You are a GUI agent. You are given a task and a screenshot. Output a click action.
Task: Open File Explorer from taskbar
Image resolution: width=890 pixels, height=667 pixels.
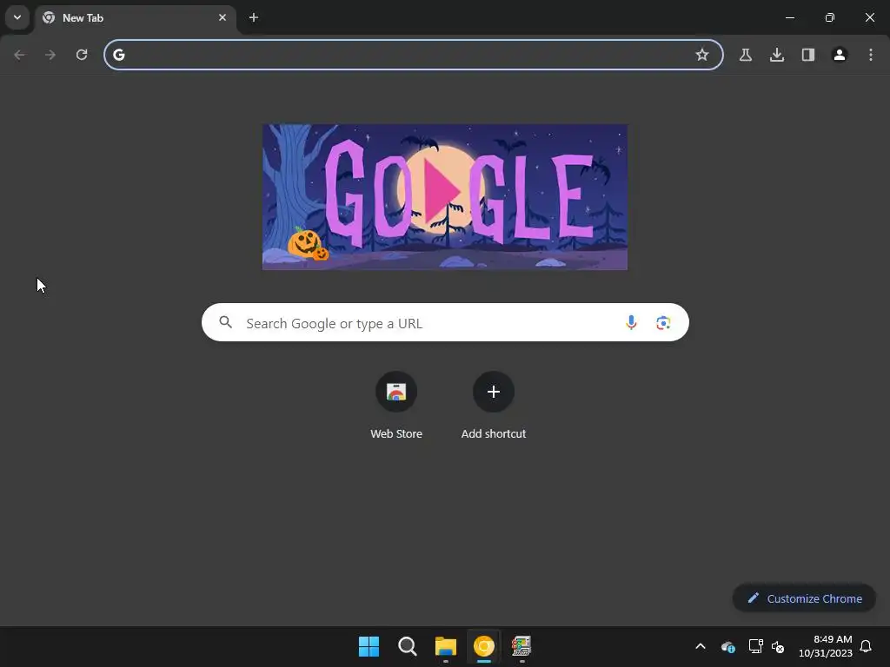click(446, 646)
